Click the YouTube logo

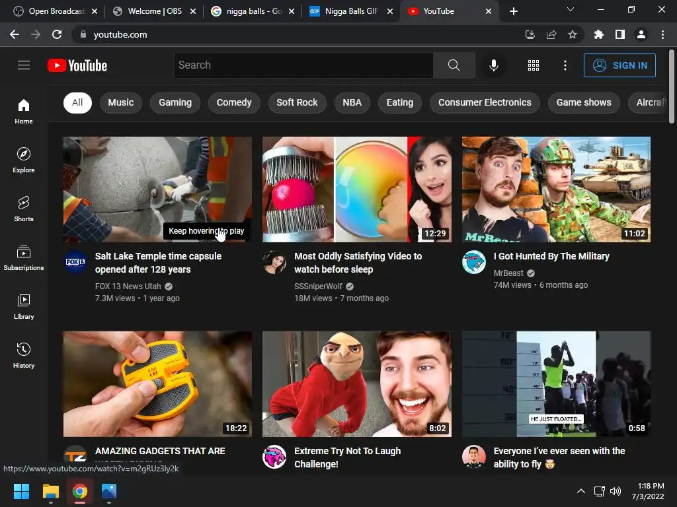(x=77, y=65)
